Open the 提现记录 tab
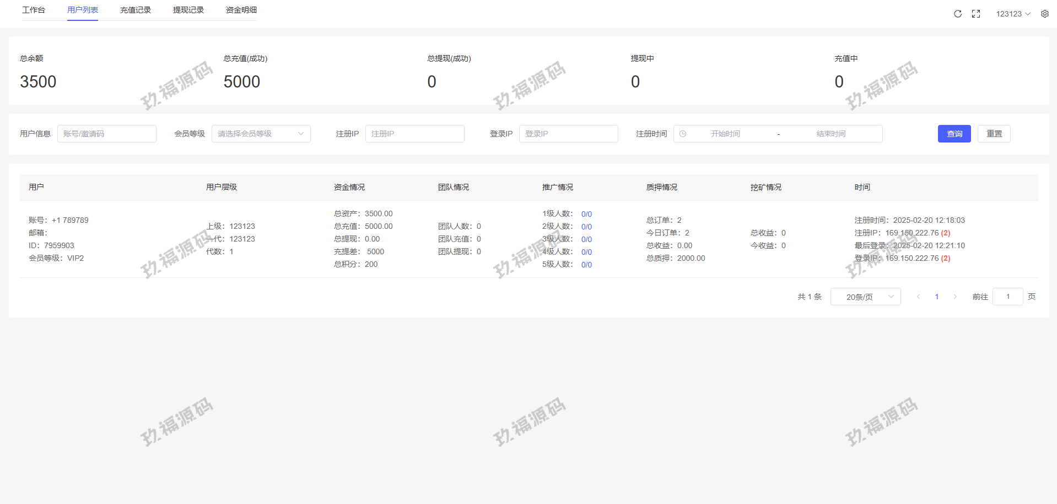 coord(188,10)
